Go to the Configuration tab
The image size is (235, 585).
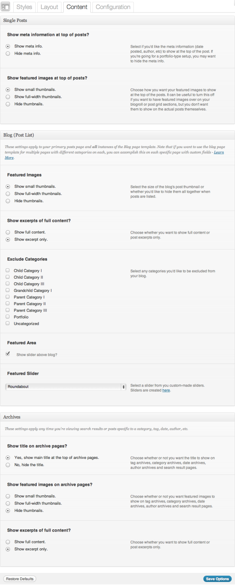[x=113, y=7]
